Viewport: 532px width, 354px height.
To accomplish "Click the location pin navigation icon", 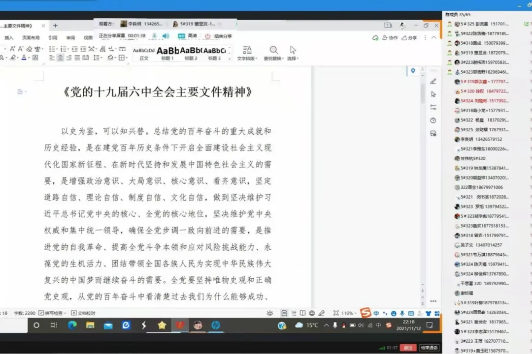I will point(413,71).
